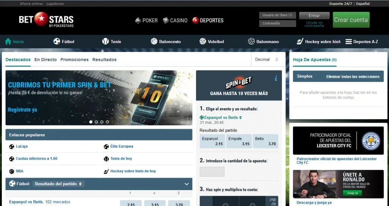Click the Hockey sobre hielo stick icon in navbar
This screenshot has width=389, height=206.
point(300,41)
